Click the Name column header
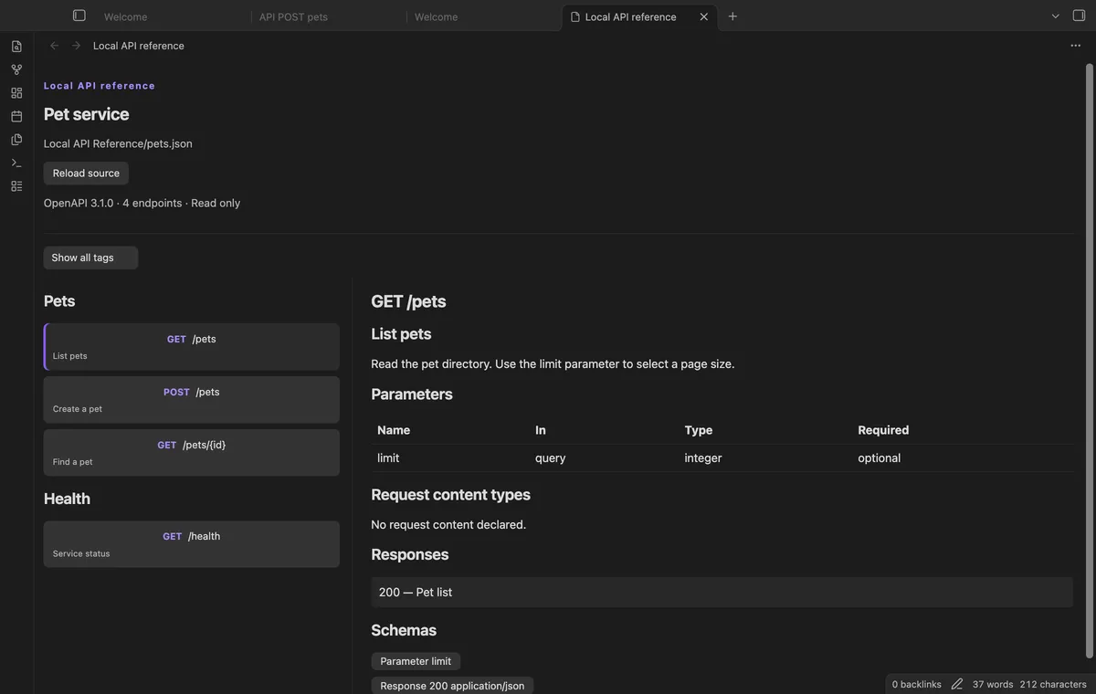Image resolution: width=1096 pixels, height=694 pixels. tap(394, 430)
